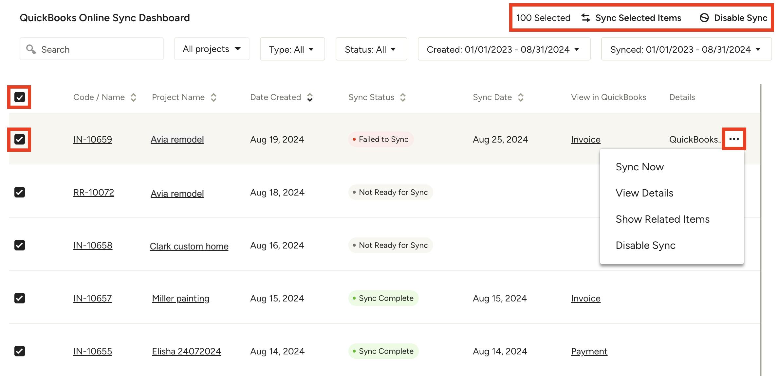
Task: Uncheck the IN-10658 row checkbox
Action: coord(20,245)
